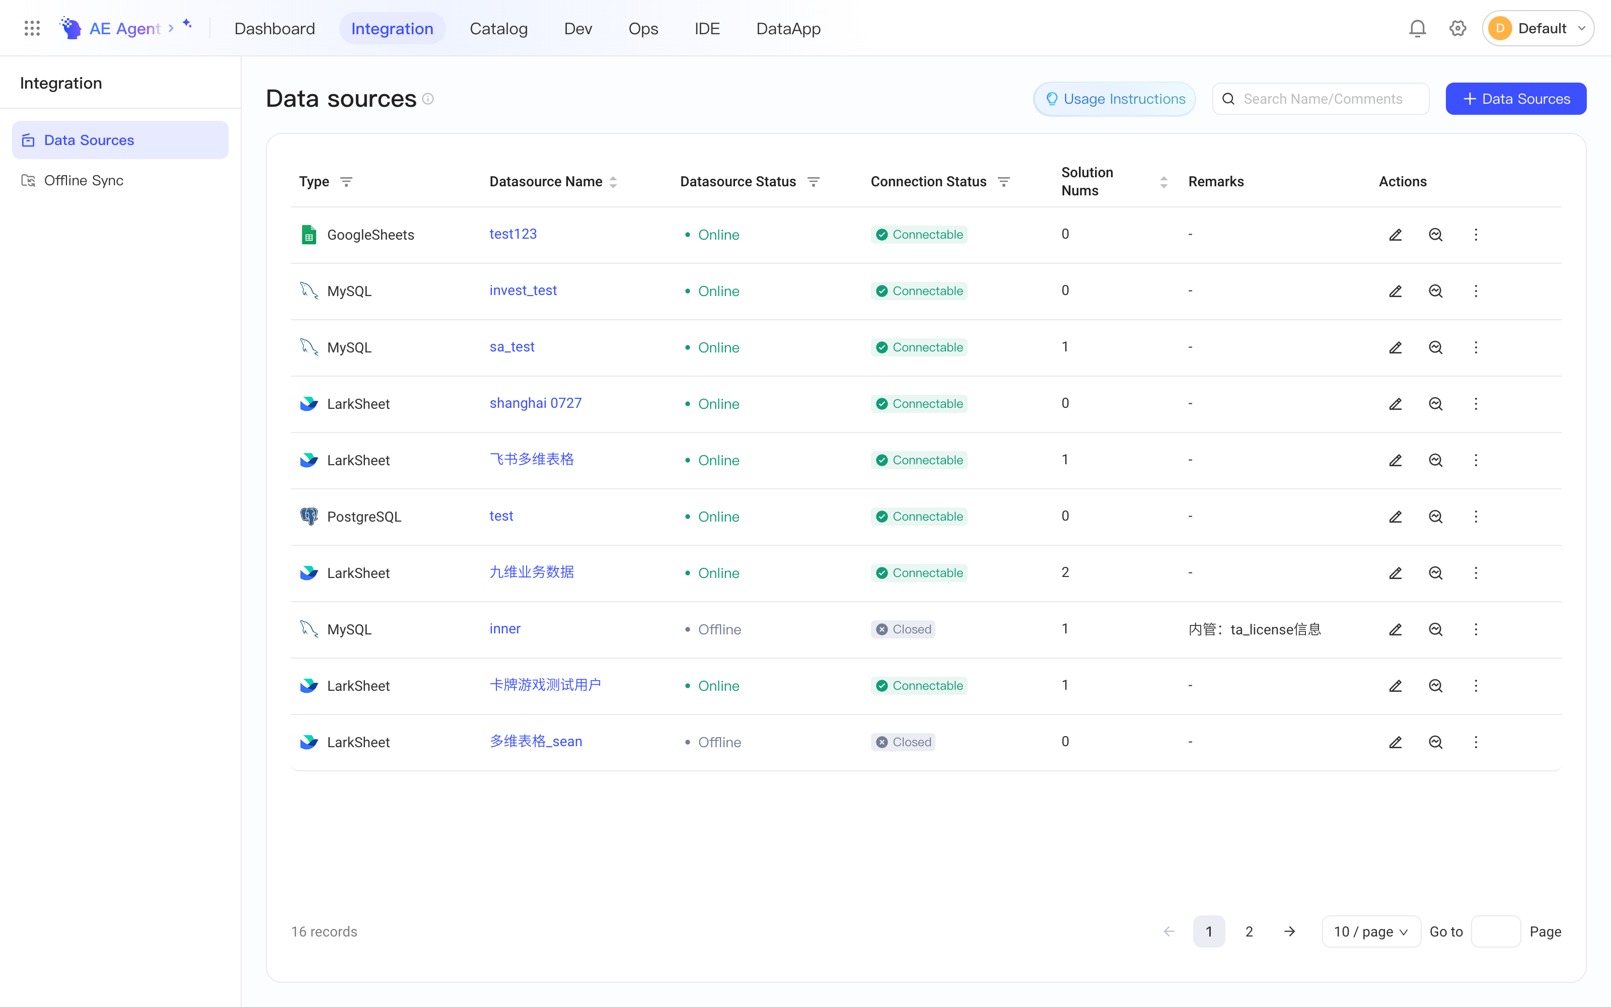Go to page 2
The image size is (1611, 1007).
point(1249,931)
